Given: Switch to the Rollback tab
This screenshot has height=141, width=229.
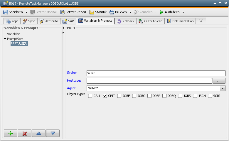Looking at the screenshot, I should pos(126,21).
